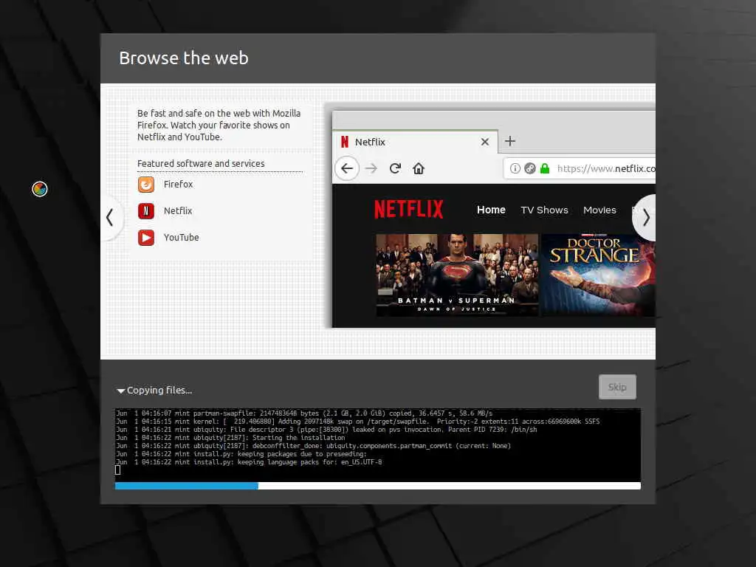Click the 'Copying files...' status text
The width and height of the screenshot is (756, 567).
[x=159, y=390]
